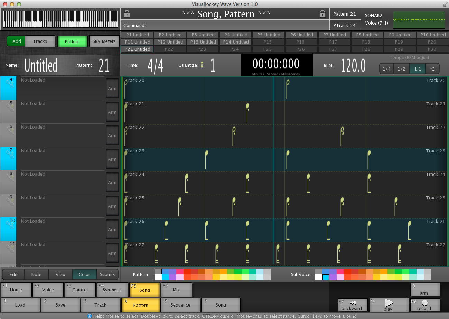Arm track row 9
The image size is (449, 319).
click(x=112, y=206)
